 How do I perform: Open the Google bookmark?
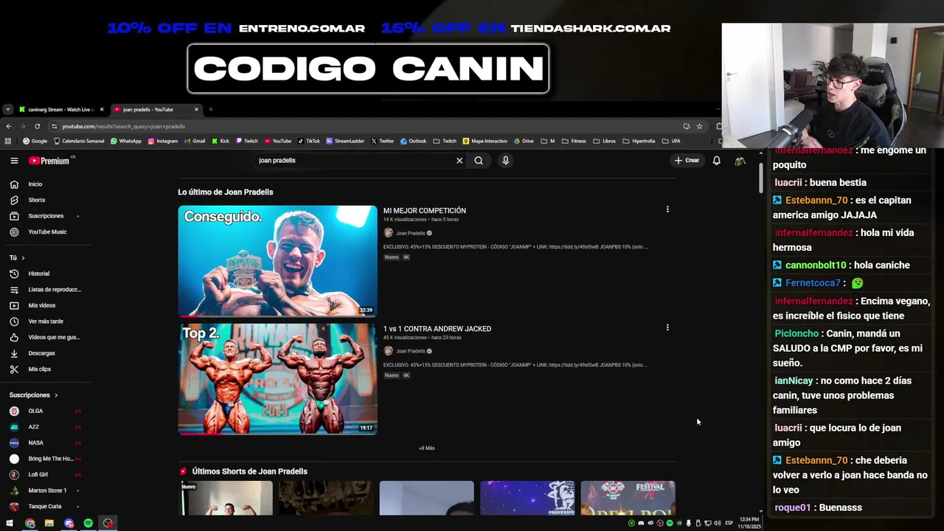click(x=35, y=141)
